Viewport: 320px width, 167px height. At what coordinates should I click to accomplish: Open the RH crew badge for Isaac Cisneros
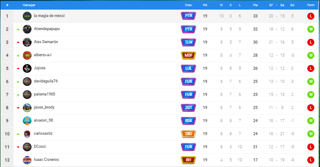click(x=188, y=160)
